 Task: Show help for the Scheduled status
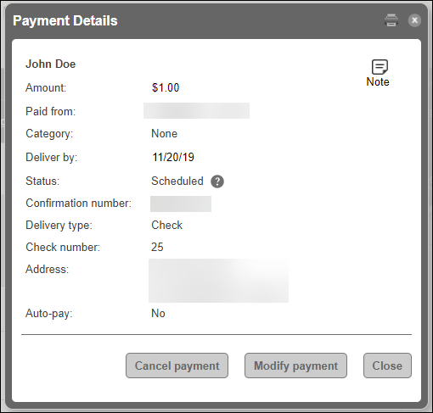tap(217, 181)
